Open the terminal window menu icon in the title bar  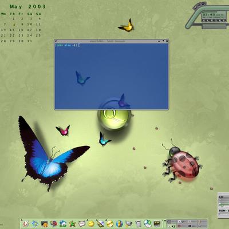pyautogui.click(x=56, y=41)
